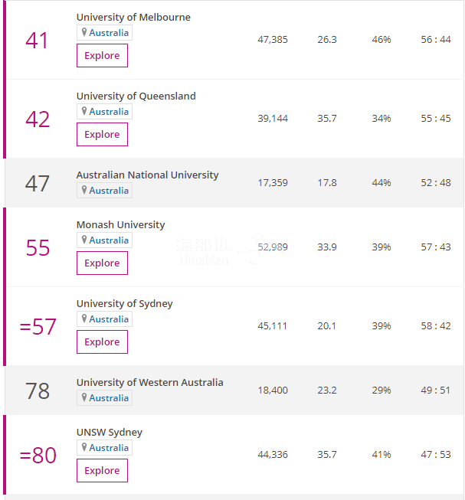The image size is (465, 500).
Task: Click the 49 : 51 gender ratio
Action: pos(435,391)
